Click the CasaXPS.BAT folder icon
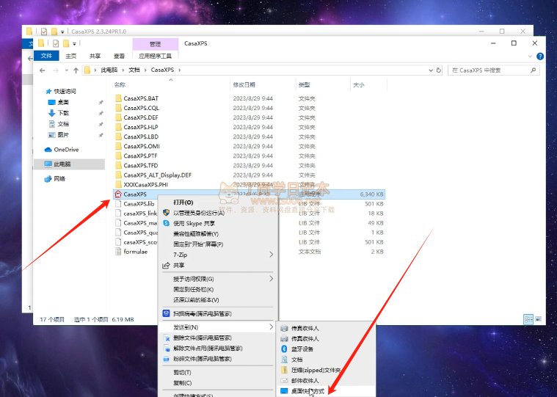 [118, 98]
